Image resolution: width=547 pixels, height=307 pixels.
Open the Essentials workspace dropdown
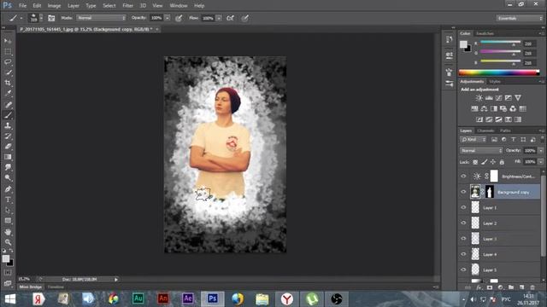519,18
